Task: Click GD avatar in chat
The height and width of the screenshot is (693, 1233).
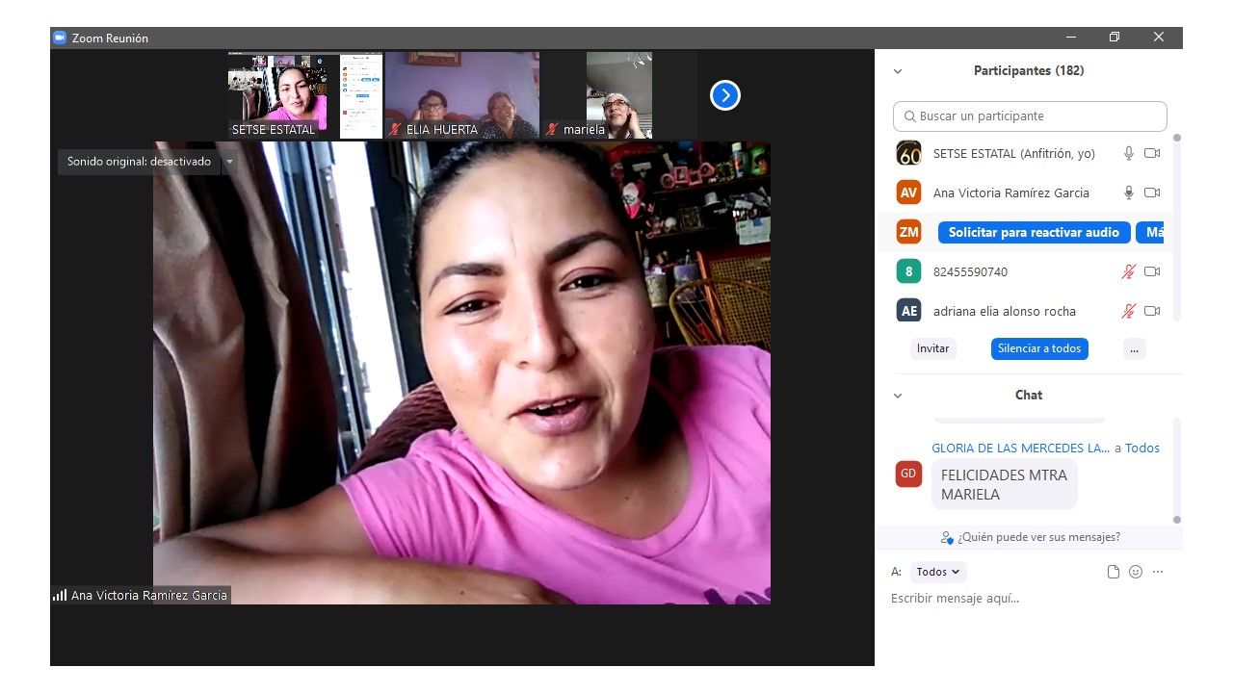Action: point(908,474)
